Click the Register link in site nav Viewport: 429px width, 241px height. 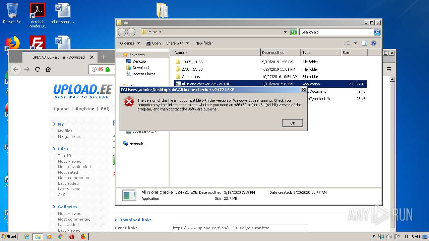[x=85, y=109]
